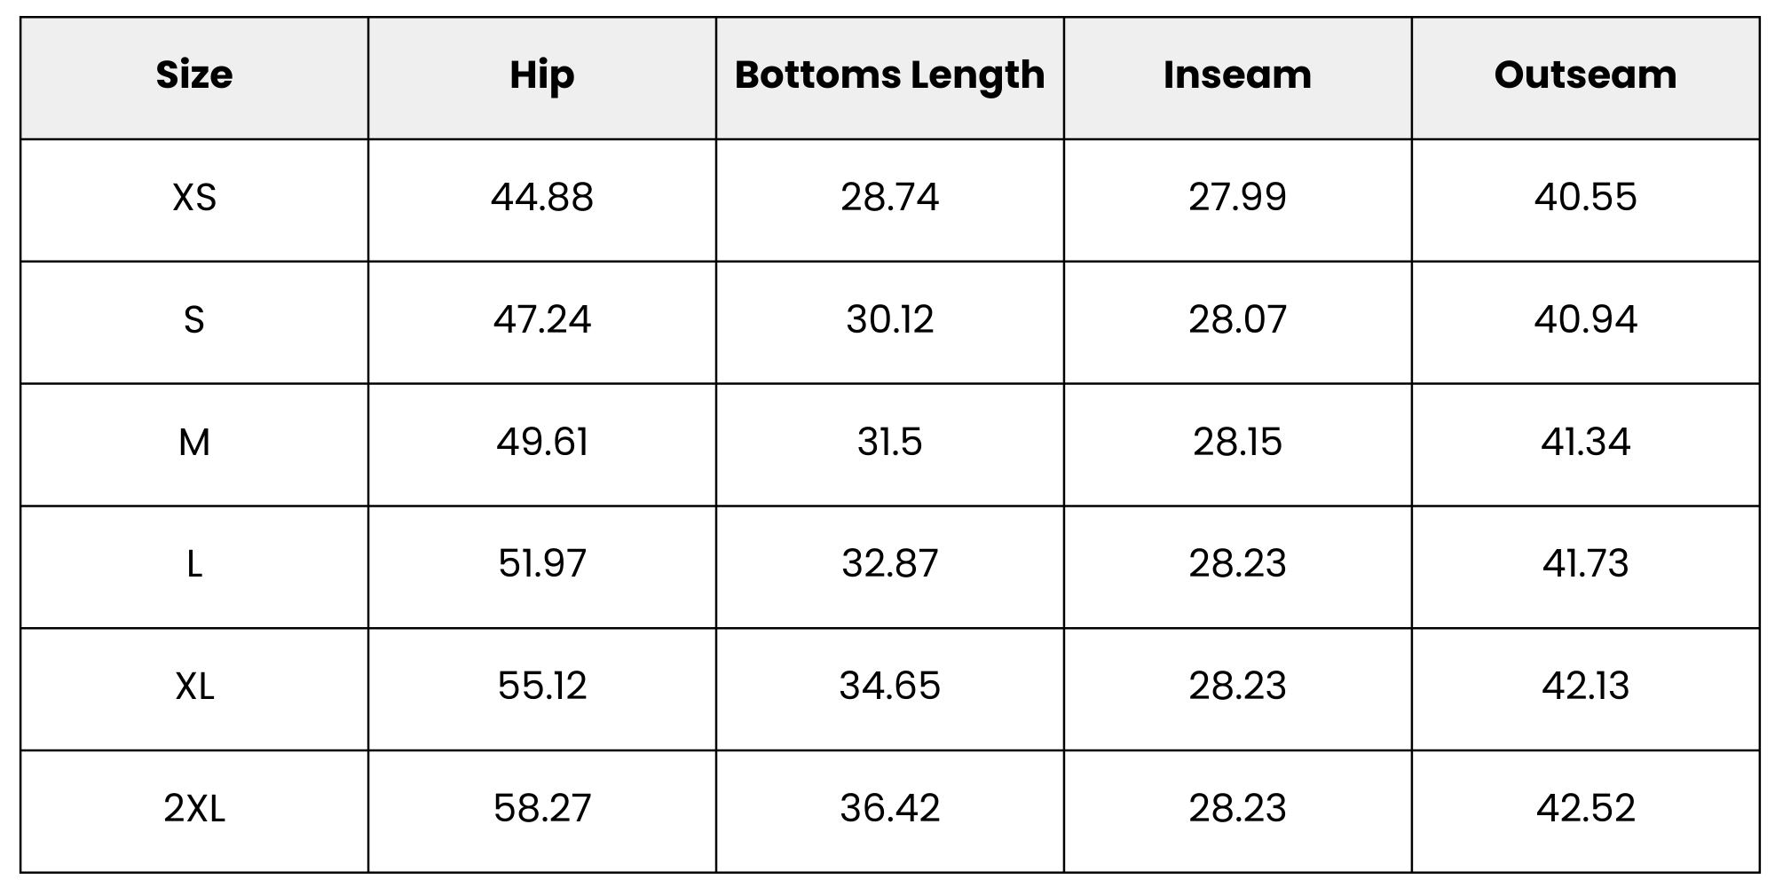Select bottoms length value 30.12
This screenshot has height=887, width=1775.
click(x=889, y=319)
